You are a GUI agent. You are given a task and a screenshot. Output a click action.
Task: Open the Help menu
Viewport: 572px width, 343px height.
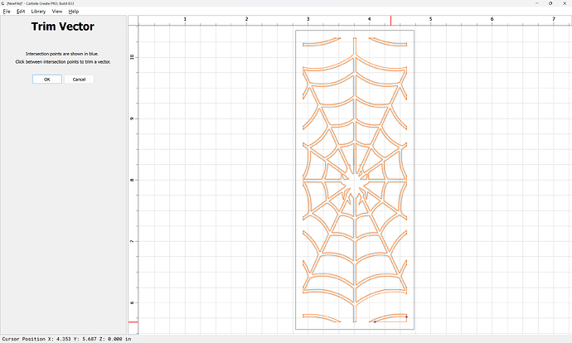(74, 12)
